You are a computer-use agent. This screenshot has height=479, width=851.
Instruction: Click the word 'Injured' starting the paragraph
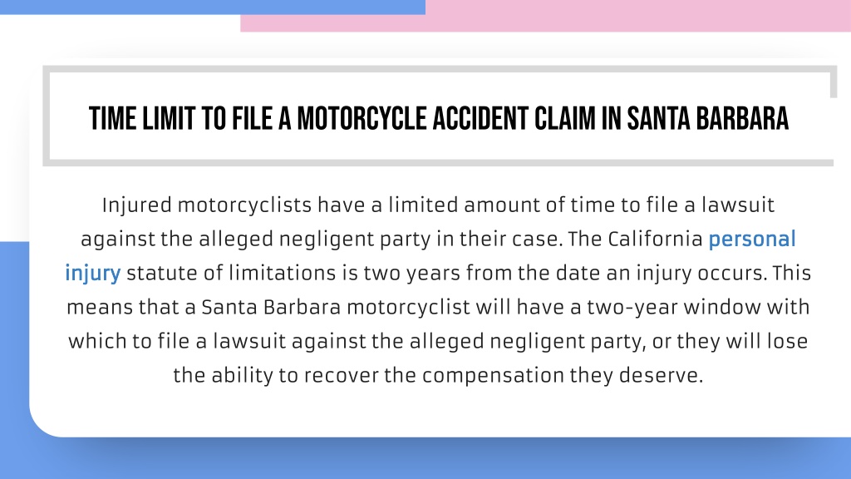coord(137,205)
